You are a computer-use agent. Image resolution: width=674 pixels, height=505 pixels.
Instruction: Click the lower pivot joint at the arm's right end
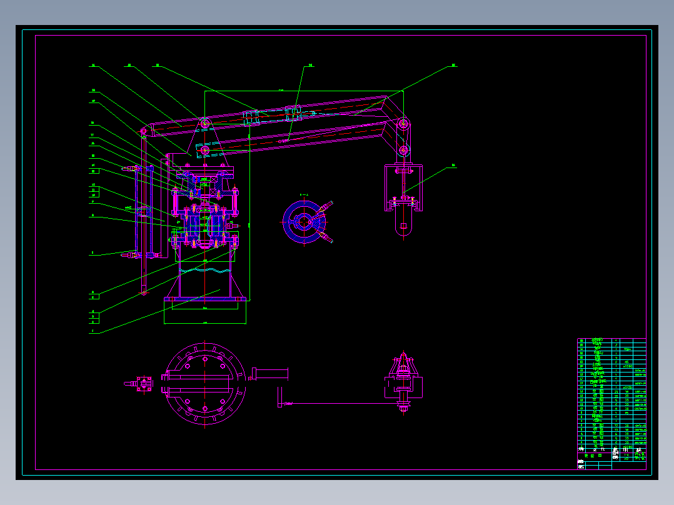pyautogui.click(x=403, y=150)
